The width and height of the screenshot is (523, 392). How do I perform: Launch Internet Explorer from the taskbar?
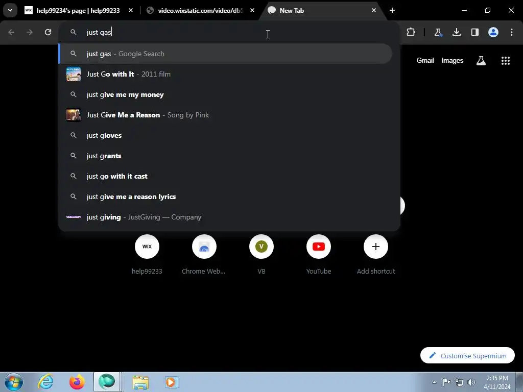[45, 382]
